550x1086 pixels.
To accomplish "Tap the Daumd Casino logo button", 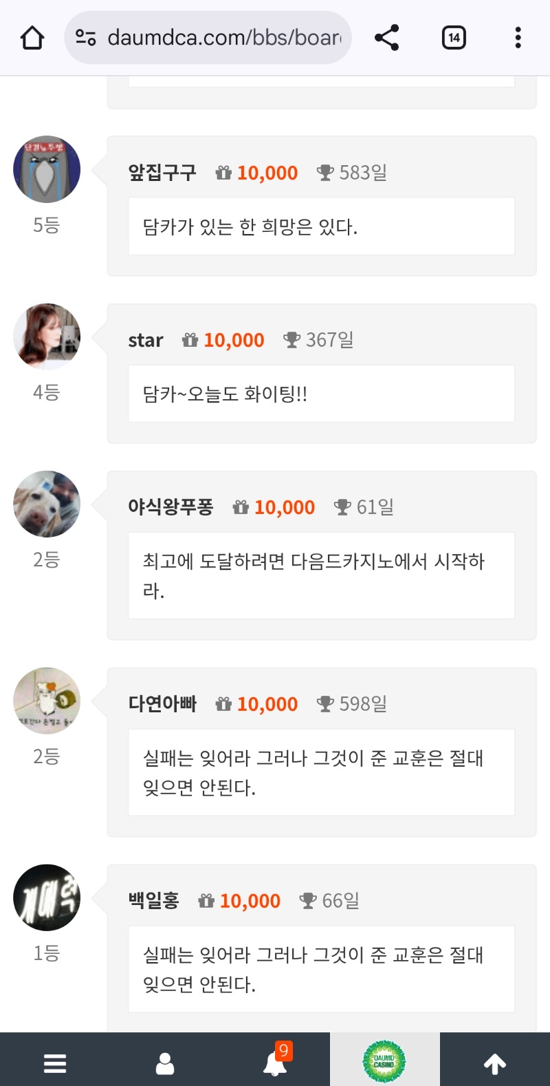I will pyautogui.click(x=384, y=1062).
